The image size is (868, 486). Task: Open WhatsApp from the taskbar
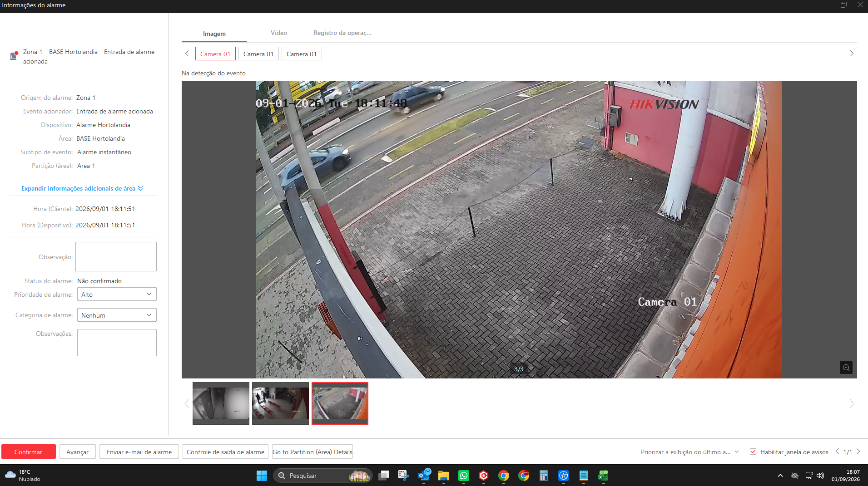click(464, 476)
